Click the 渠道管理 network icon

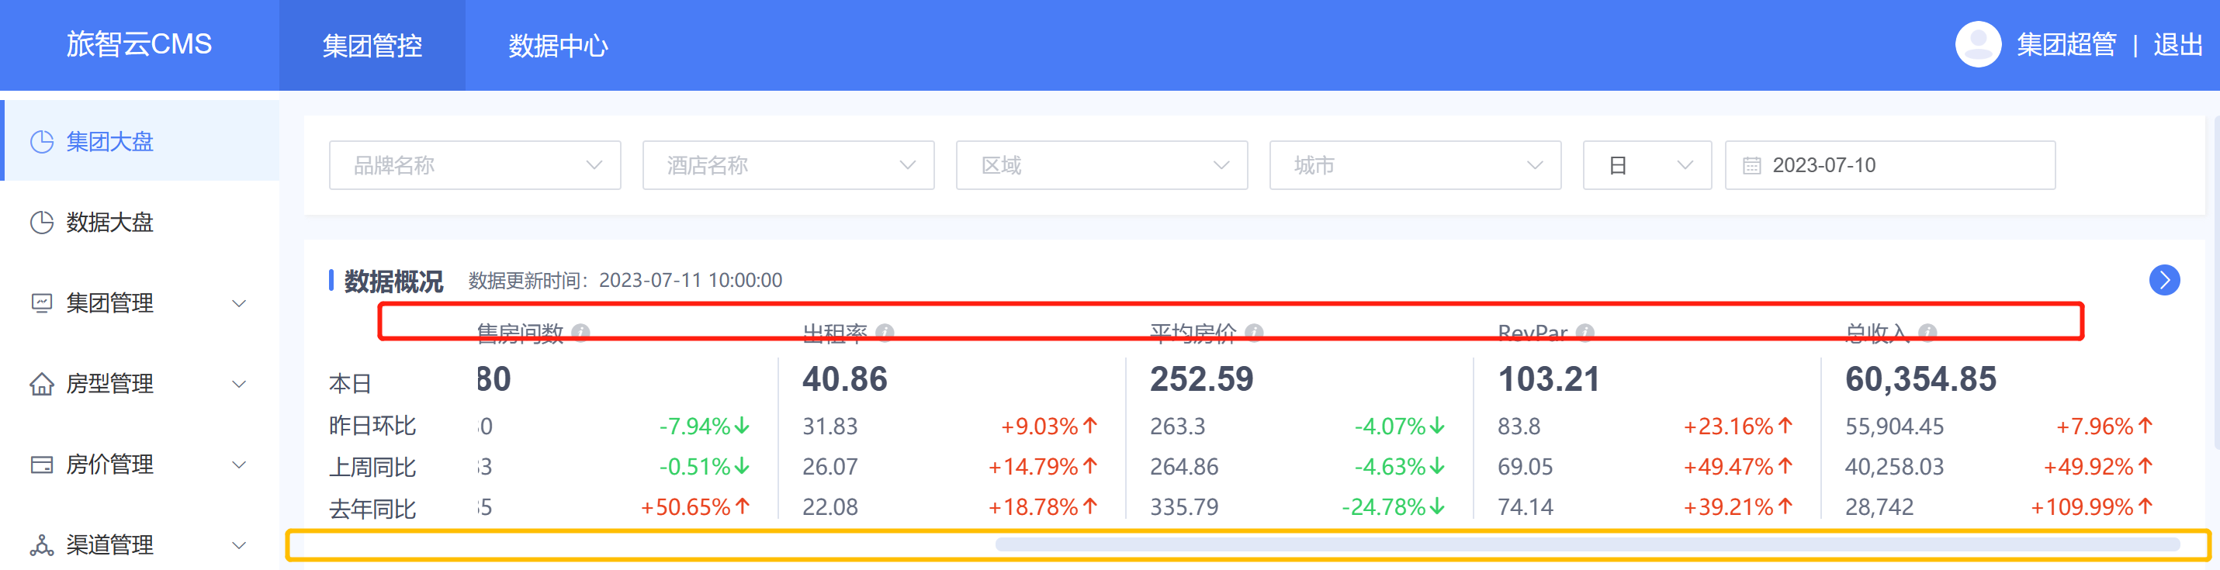(x=42, y=544)
